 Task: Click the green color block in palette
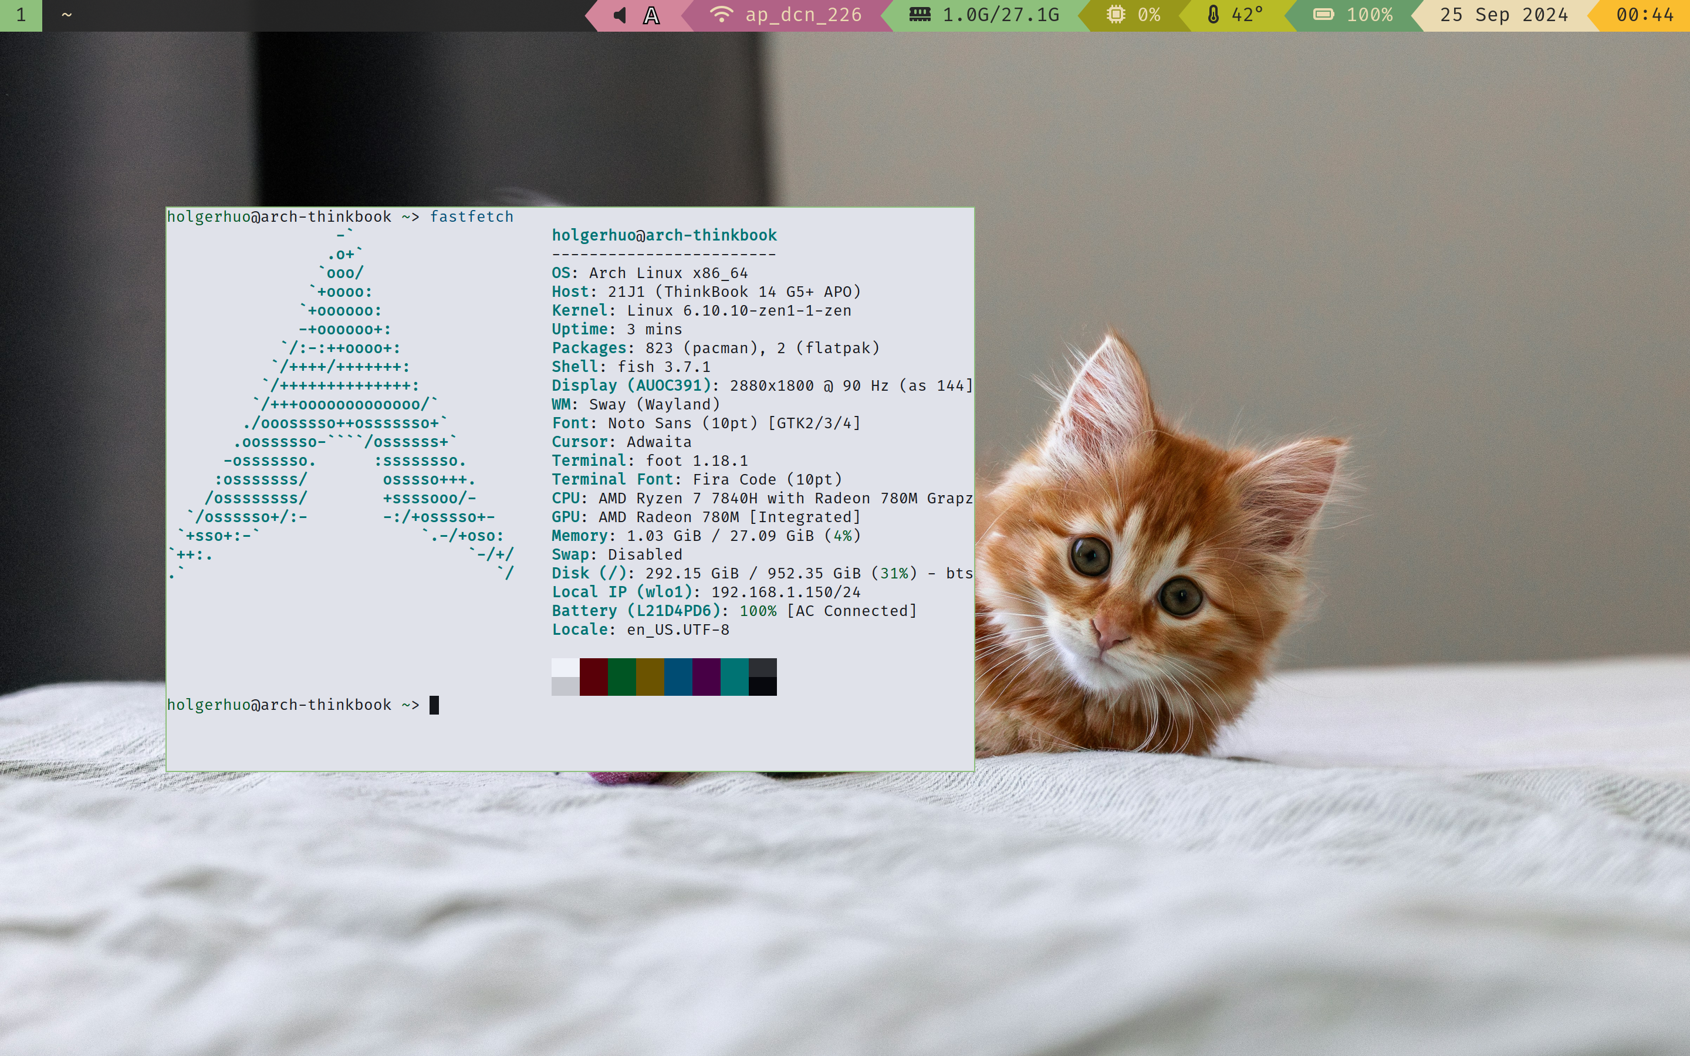(621, 677)
